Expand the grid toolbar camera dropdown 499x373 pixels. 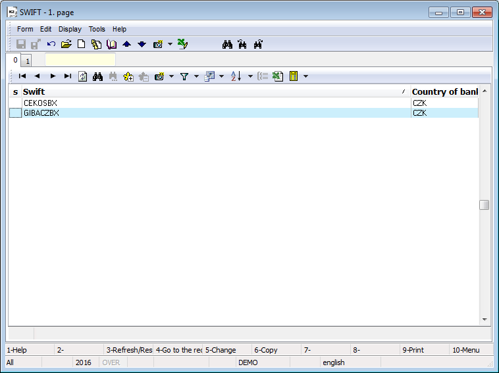pyautogui.click(x=172, y=76)
